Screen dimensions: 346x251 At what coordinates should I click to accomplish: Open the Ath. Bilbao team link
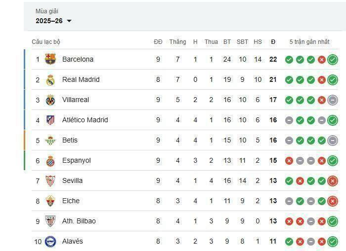click(79, 221)
